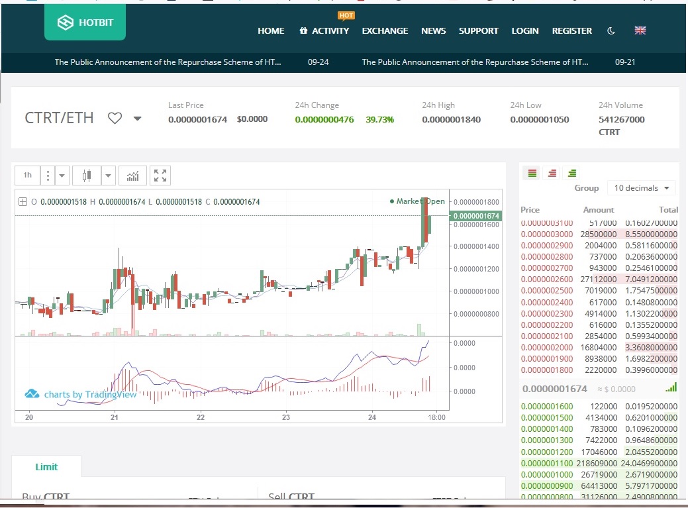Open the language selector flag icon
The height and width of the screenshot is (508, 688).
640,30
